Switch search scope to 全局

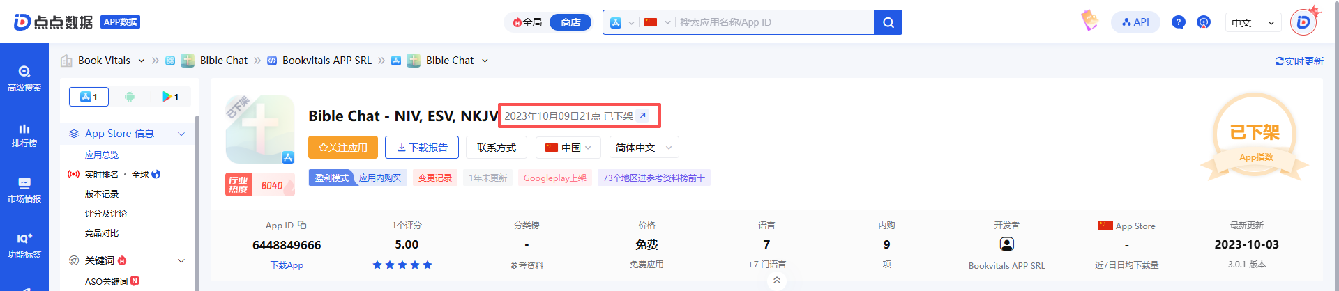point(528,22)
